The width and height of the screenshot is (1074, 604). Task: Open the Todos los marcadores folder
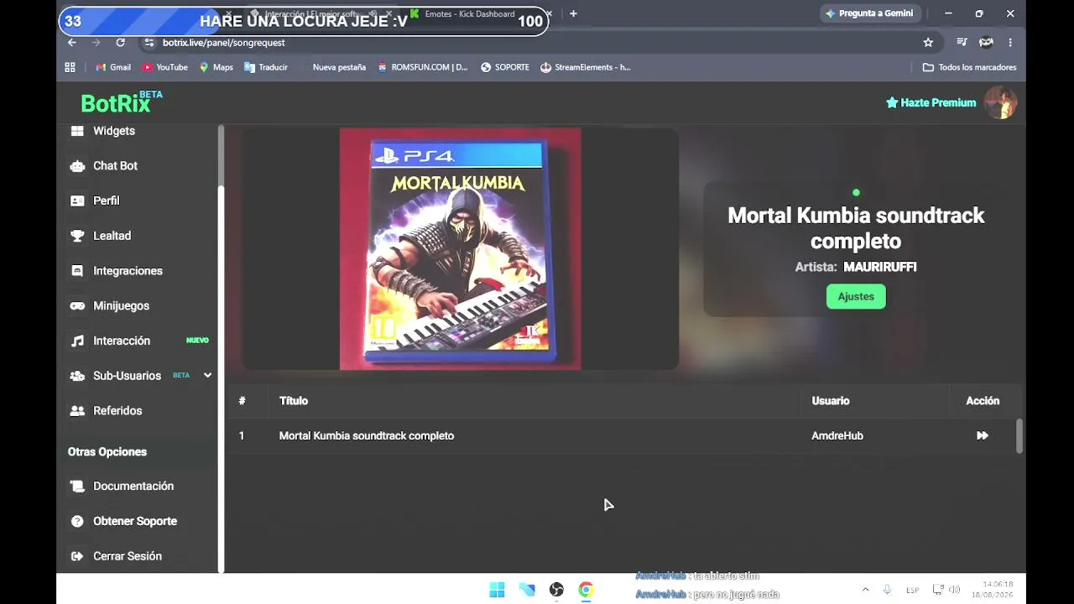coord(969,67)
